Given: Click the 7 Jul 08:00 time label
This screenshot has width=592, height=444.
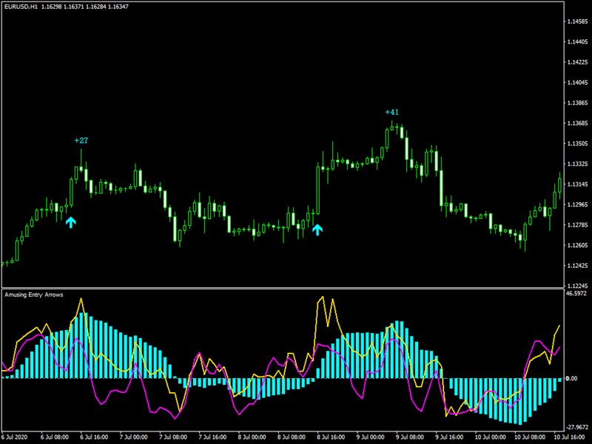Looking at the screenshot, I should [173, 437].
